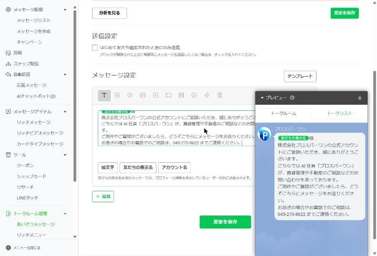
Task: Click the 分析を見る button
Action: 110,13
